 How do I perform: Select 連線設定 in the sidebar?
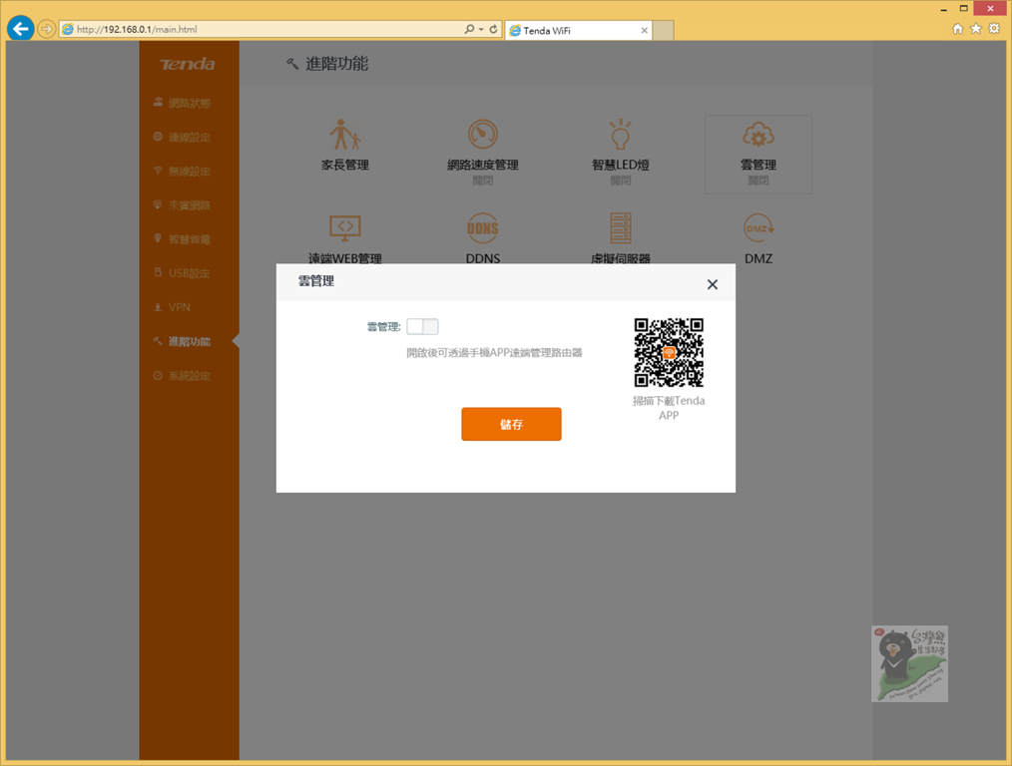[x=189, y=137]
